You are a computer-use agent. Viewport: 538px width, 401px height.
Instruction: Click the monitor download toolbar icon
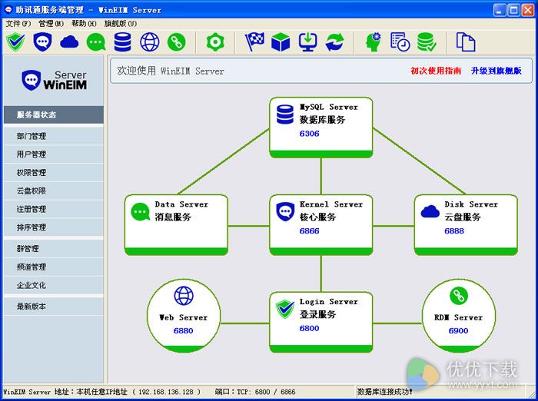[x=307, y=41]
